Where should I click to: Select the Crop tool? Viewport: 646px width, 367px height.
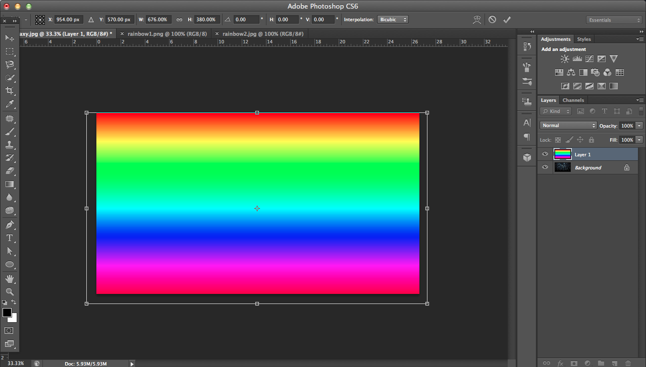tap(10, 91)
